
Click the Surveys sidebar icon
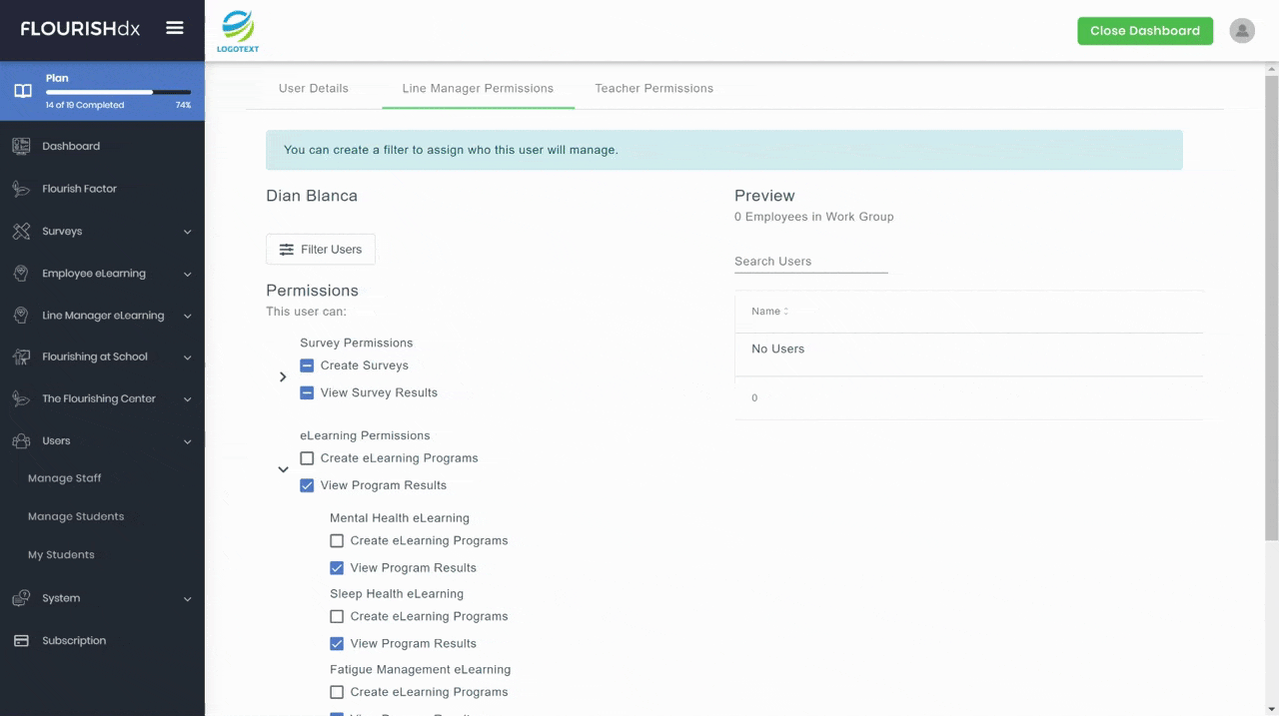click(x=21, y=231)
